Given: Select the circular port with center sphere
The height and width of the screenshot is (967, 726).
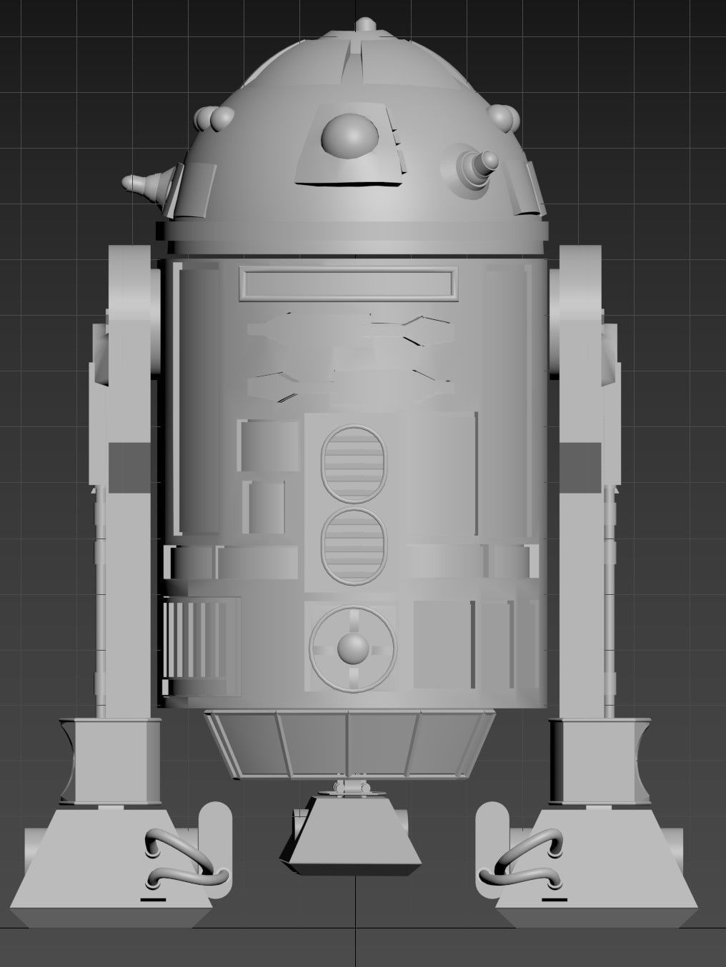Looking at the screenshot, I should pyautogui.click(x=352, y=648).
